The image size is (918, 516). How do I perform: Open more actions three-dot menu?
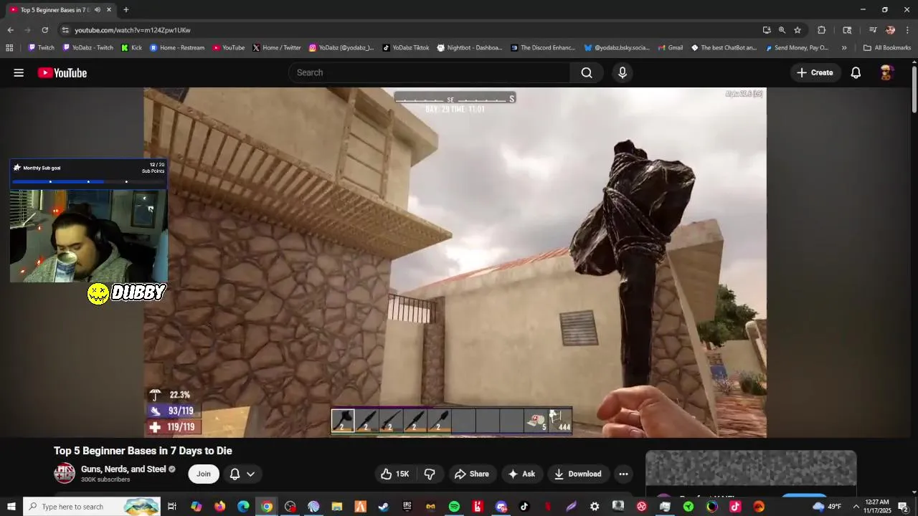[x=623, y=474]
